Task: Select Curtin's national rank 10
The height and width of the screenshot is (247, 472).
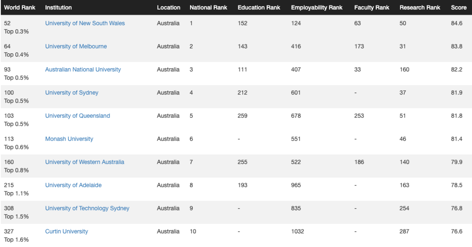Action: click(x=193, y=231)
